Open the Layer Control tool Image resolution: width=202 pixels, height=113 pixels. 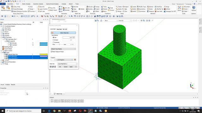42,9
